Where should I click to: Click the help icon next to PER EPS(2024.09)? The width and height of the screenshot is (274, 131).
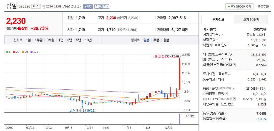[233, 89]
